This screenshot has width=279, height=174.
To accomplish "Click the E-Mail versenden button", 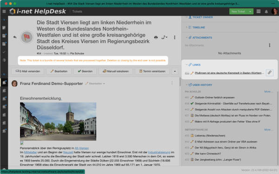I will 27,71.
